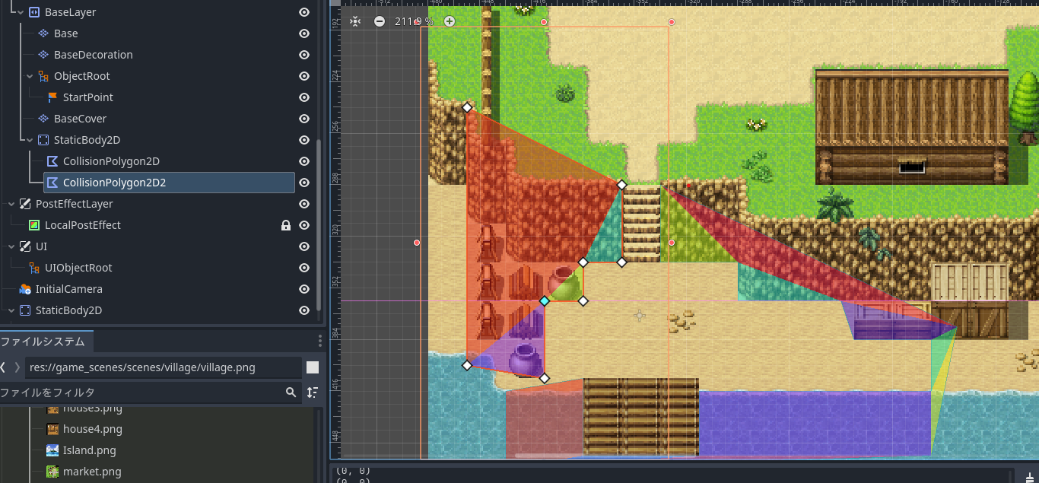
Task: Toggle ObjectRoot visibility eye
Action: [304, 76]
